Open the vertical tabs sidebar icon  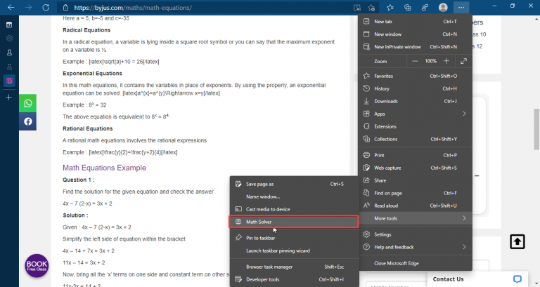(9, 25)
